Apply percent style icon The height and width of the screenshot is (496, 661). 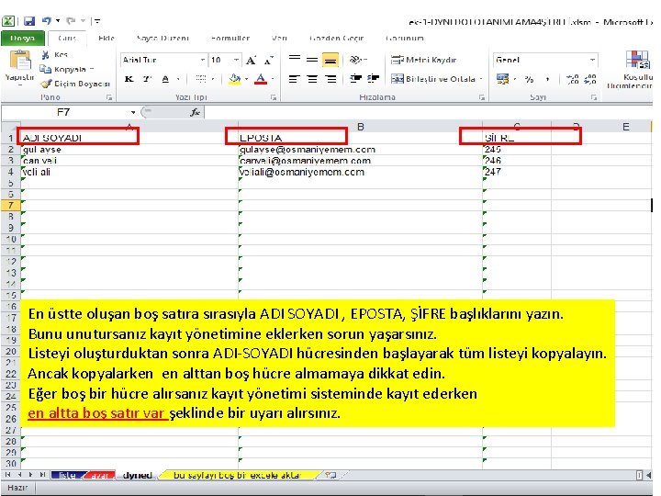click(x=529, y=79)
